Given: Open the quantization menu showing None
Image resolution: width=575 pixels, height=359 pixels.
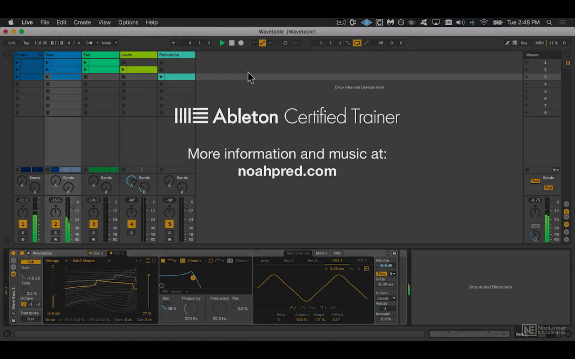Looking at the screenshot, I should pos(109,43).
